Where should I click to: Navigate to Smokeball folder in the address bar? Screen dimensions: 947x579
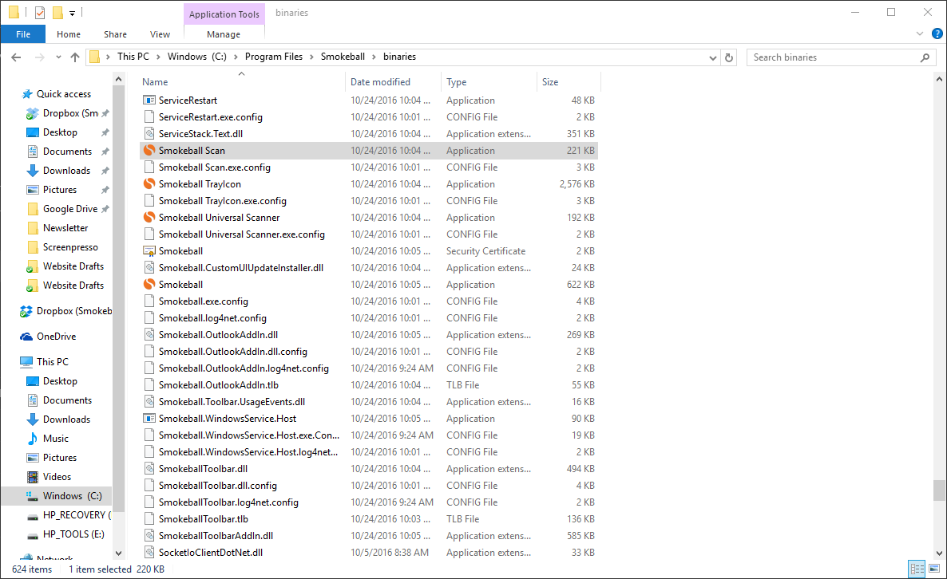[343, 57]
